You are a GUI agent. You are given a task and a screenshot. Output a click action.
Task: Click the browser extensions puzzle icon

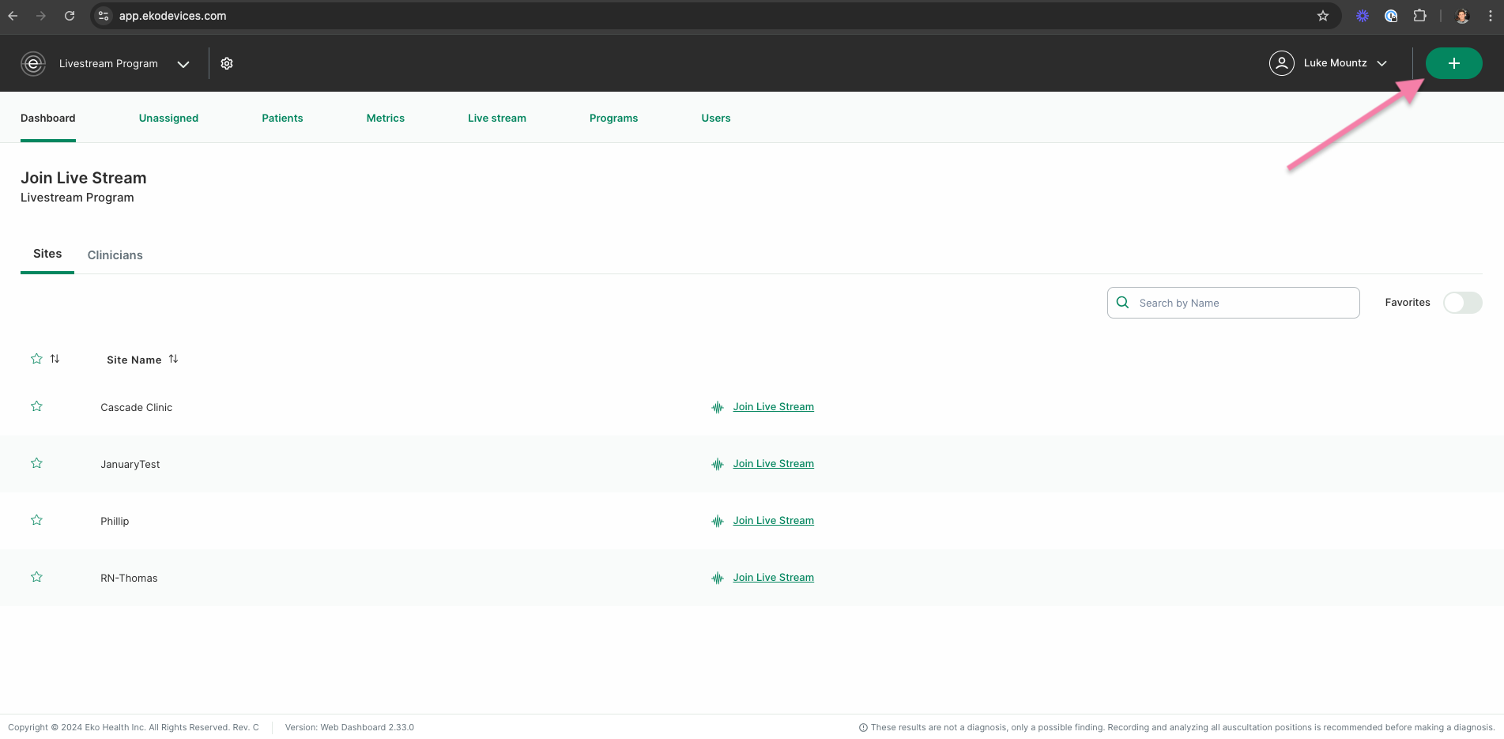1419,15
